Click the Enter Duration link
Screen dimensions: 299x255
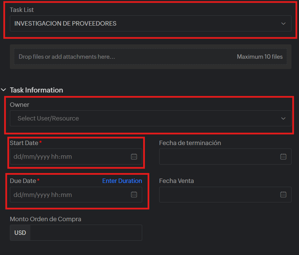pos(122,181)
